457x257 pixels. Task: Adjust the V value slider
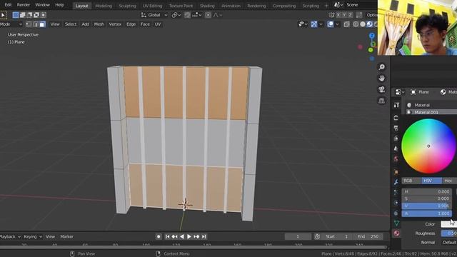pos(427,206)
